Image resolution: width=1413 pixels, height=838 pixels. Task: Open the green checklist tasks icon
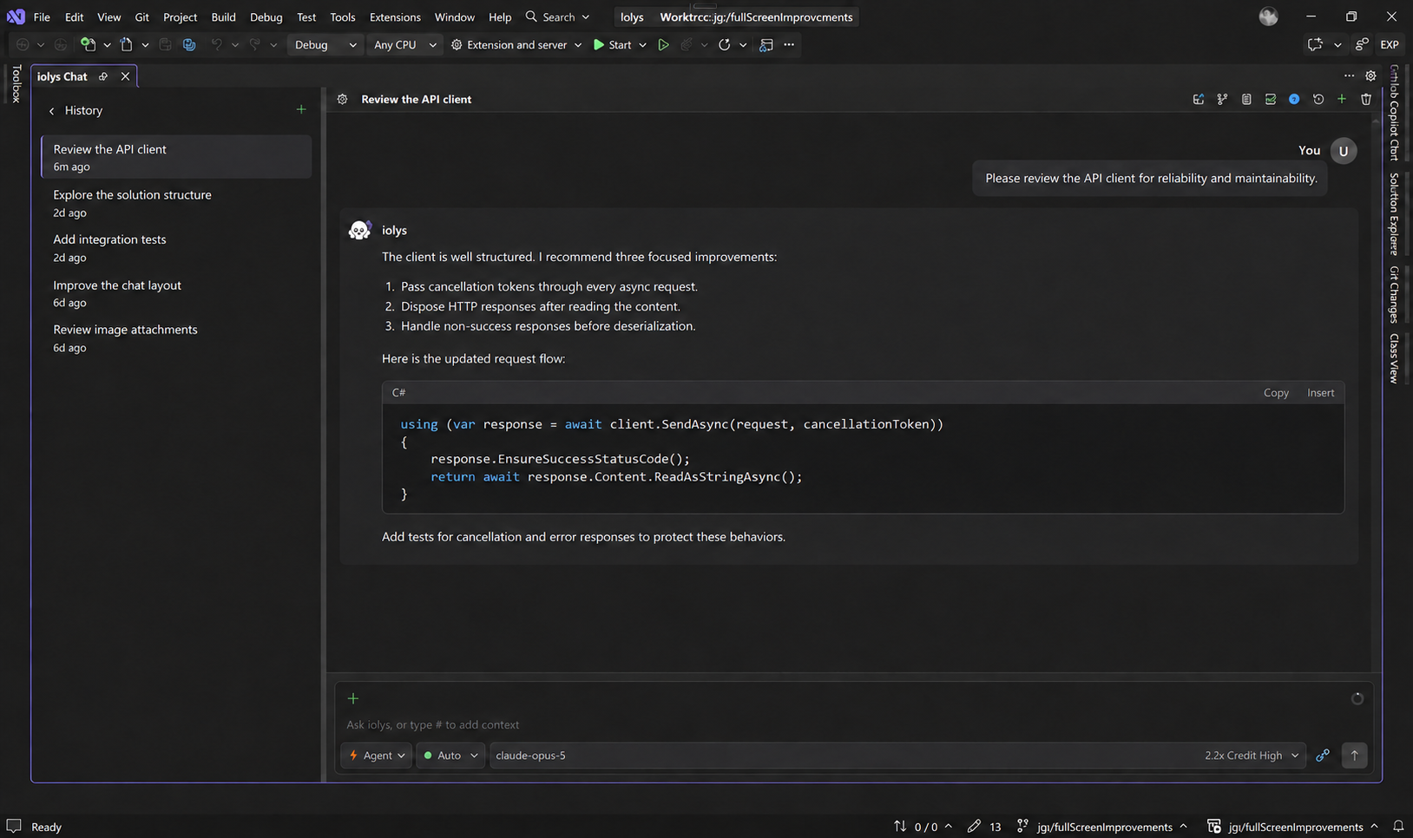1271,100
